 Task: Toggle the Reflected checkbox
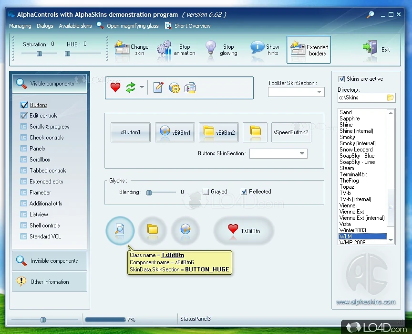coord(244,192)
